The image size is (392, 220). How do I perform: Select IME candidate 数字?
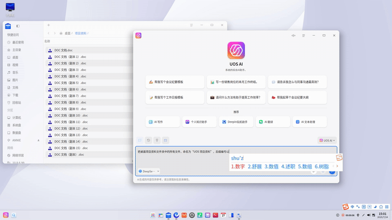click(238, 167)
